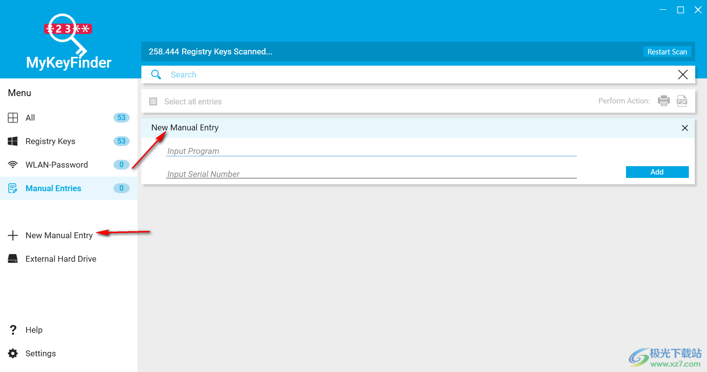707x372 pixels.
Task: Print the selected entries
Action: point(664,101)
